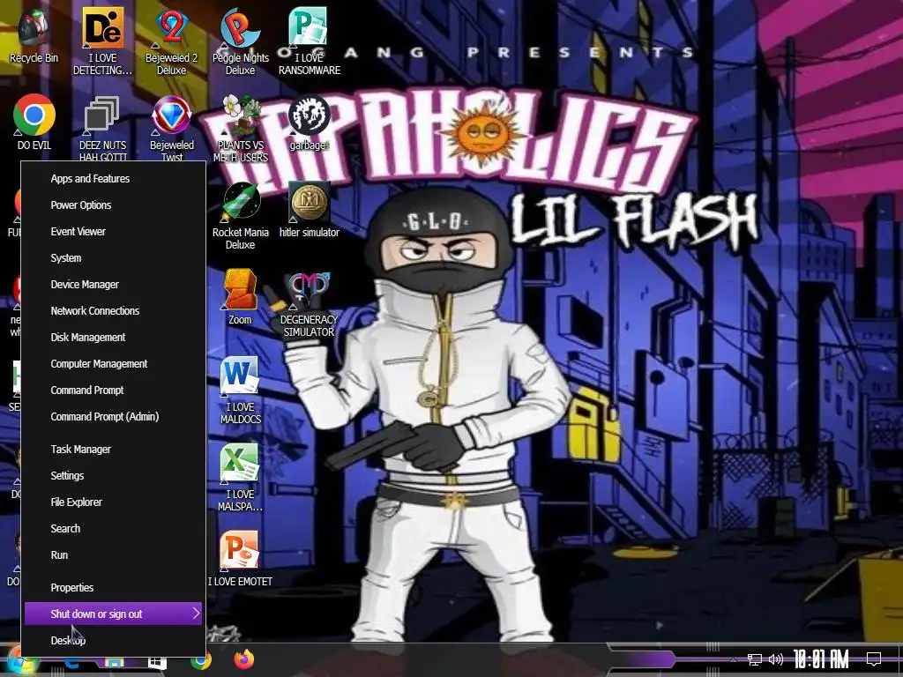Viewport: 903px width, 677px height.
Task: Open Chrome from the taskbar
Action: 201,661
